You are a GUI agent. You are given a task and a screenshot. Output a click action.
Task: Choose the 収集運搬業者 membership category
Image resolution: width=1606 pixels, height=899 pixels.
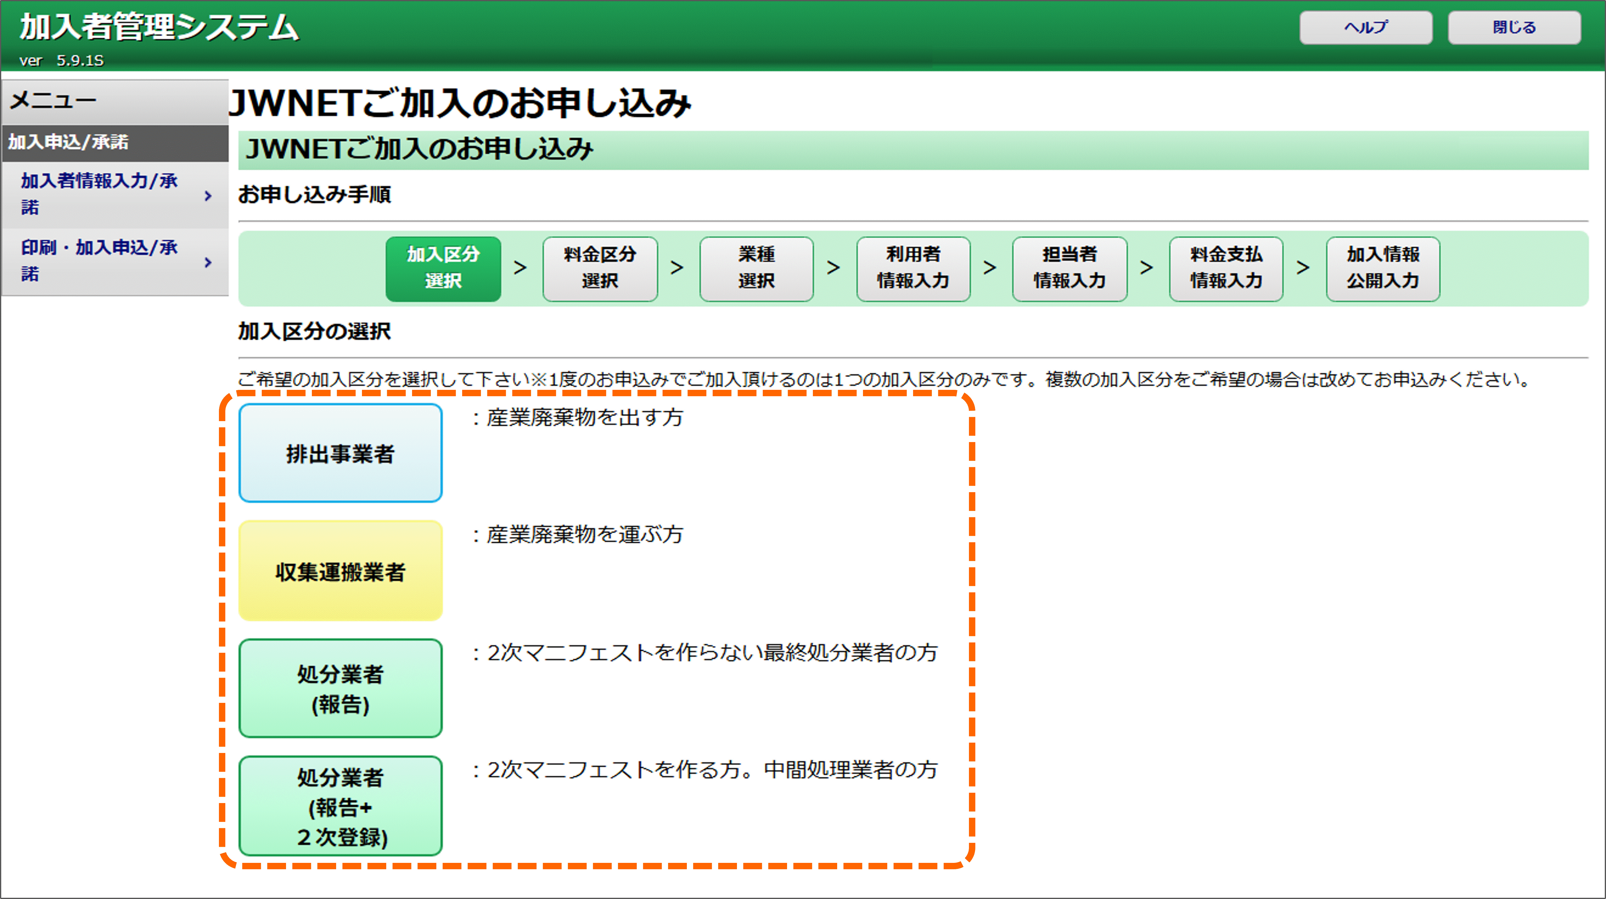pos(340,571)
